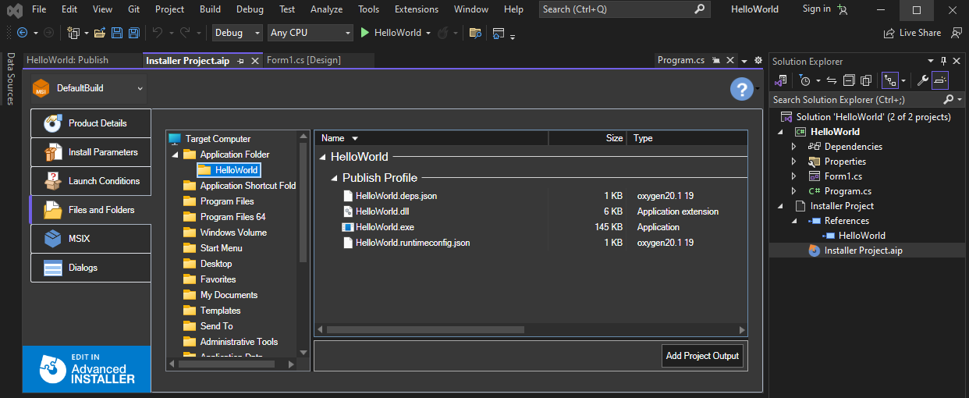
Task: Click the Show All Files icon
Action: pos(866,80)
